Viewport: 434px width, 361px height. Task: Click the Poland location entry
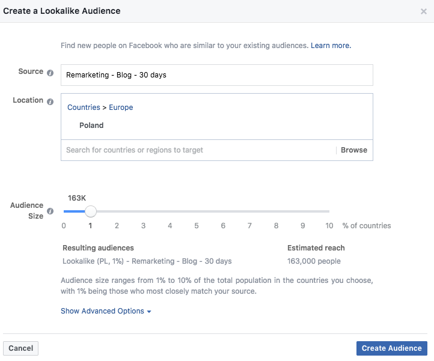click(91, 126)
